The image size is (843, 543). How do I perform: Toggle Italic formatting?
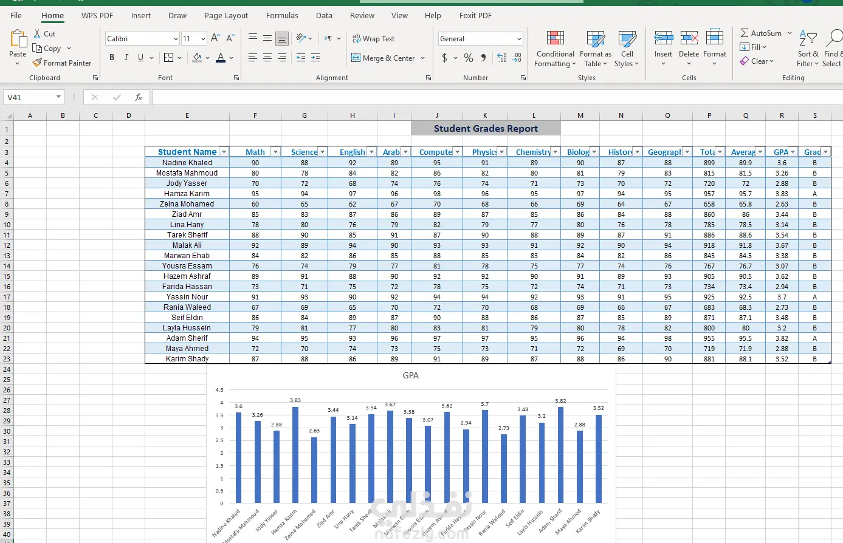coord(126,58)
